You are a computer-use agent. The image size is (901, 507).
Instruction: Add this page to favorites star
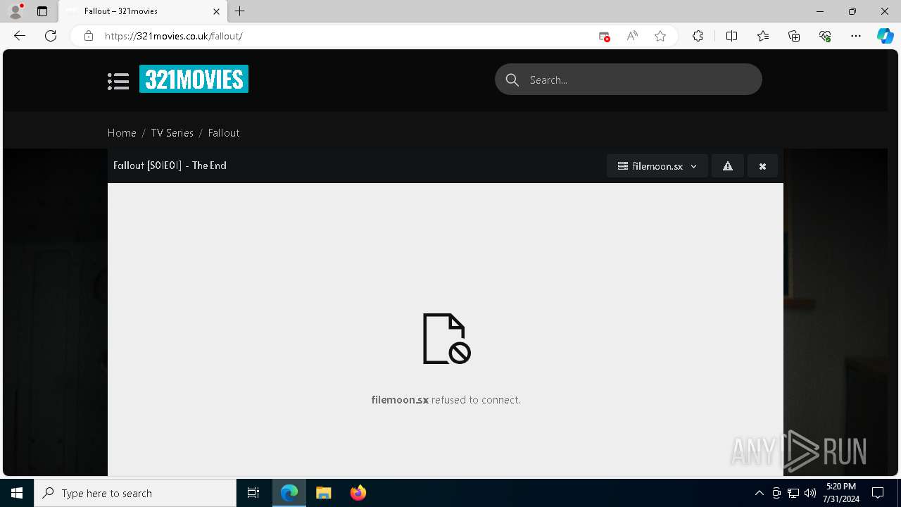click(660, 36)
